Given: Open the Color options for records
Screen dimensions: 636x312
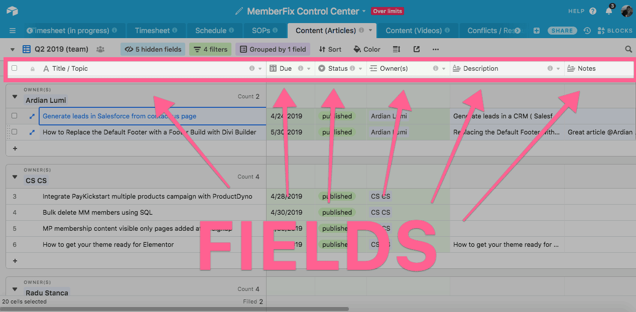Looking at the screenshot, I should click(x=367, y=49).
